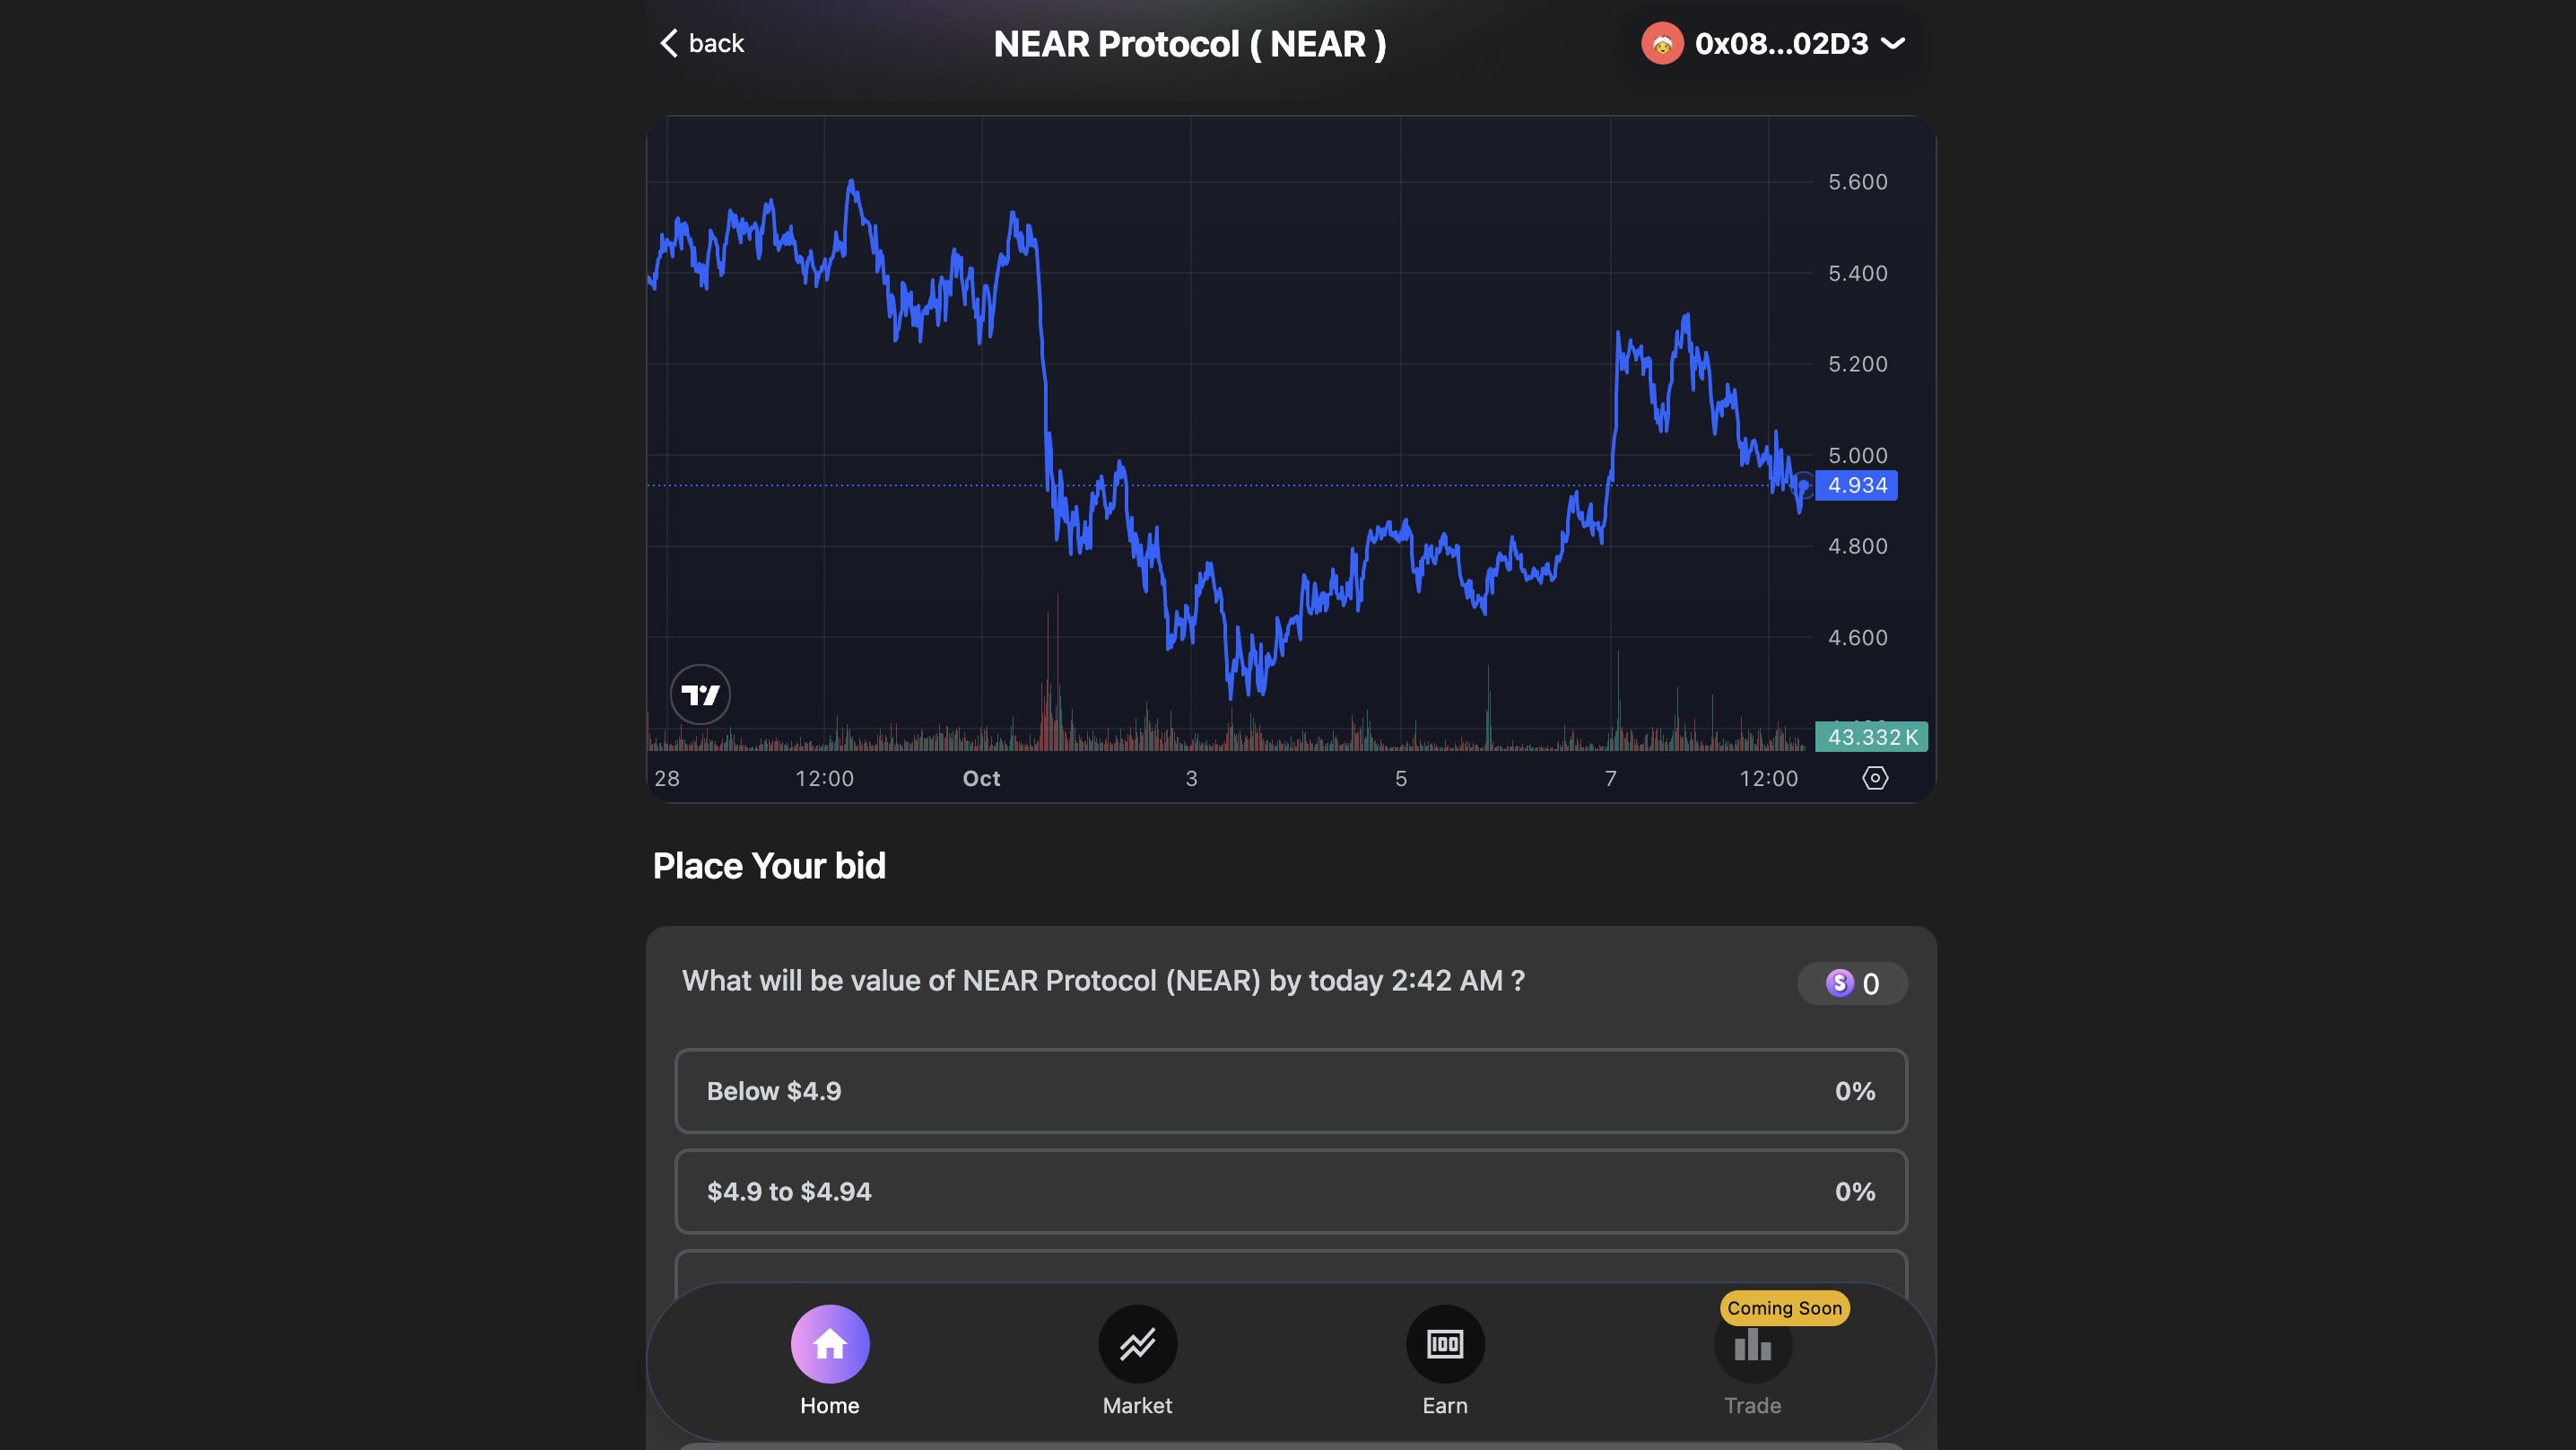Open the Earn tab icon
This screenshot has height=1450, width=2576.
[1445, 1344]
